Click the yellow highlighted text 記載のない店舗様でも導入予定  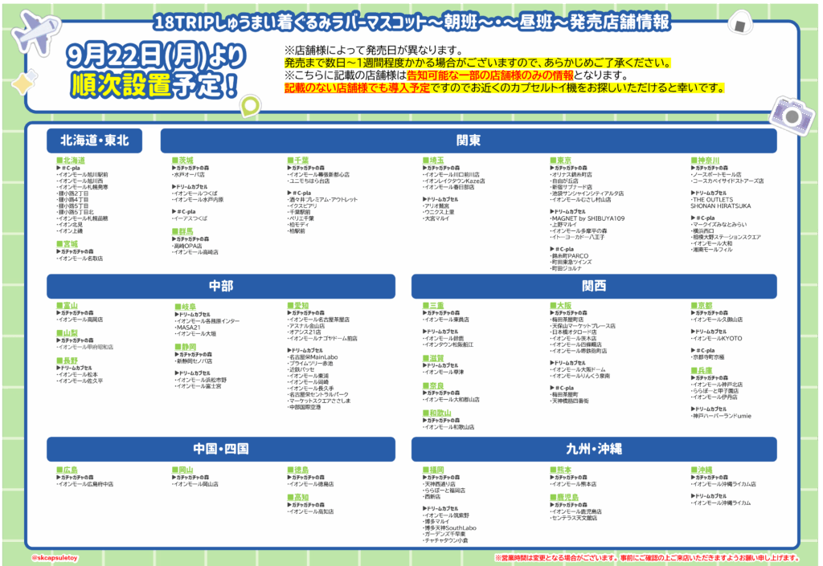(x=343, y=88)
